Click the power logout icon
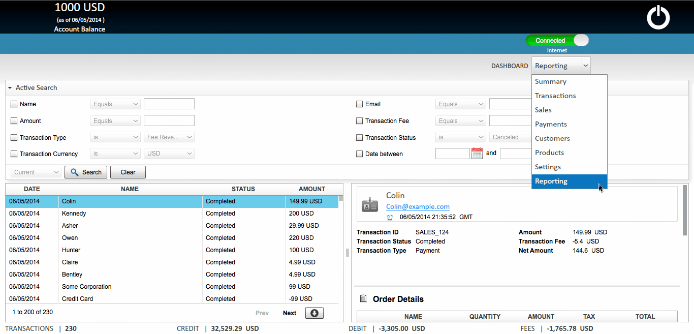Screen dimensions: 694x334 tap(658, 18)
